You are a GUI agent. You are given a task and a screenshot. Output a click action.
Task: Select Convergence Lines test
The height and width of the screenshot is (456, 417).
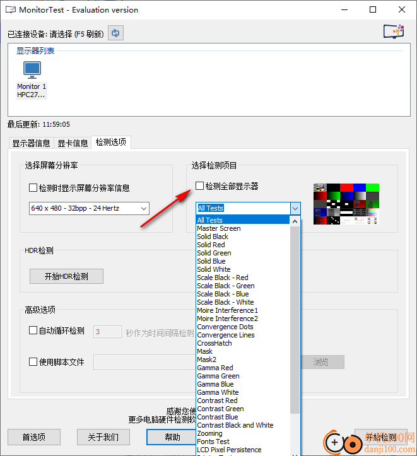coord(243,335)
